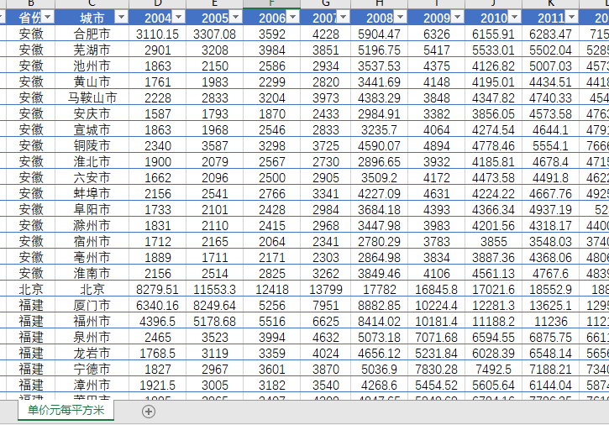
Task: Open the 省份 column filter dropdown
Action: pos(47,17)
